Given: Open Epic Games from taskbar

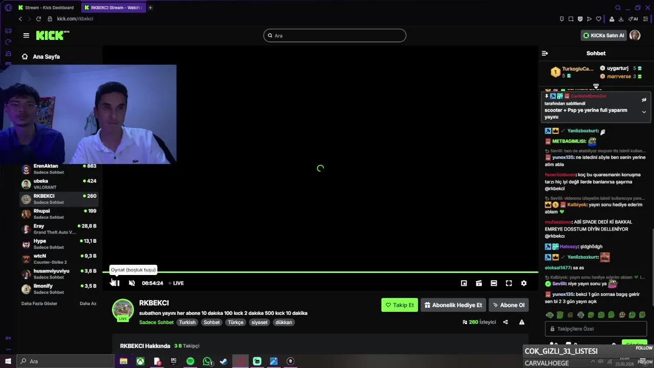Looking at the screenshot, I should click(x=174, y=361).
